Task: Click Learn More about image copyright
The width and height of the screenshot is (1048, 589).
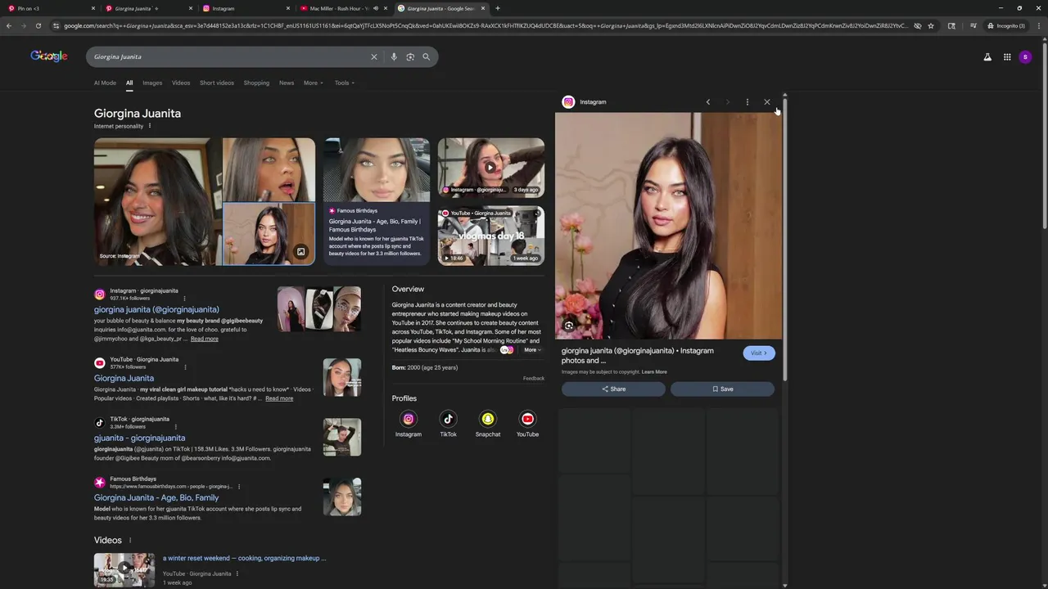Action: [654, 372]
